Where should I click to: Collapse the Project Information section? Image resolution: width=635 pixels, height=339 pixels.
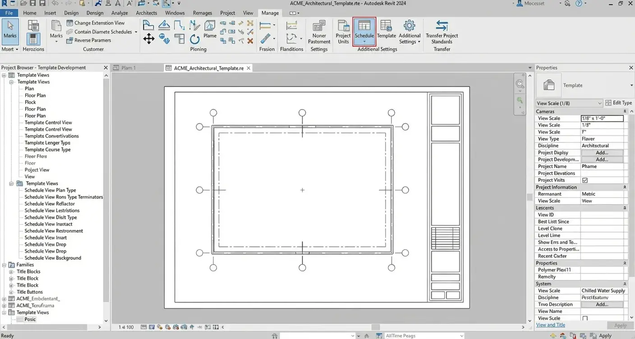625,187
